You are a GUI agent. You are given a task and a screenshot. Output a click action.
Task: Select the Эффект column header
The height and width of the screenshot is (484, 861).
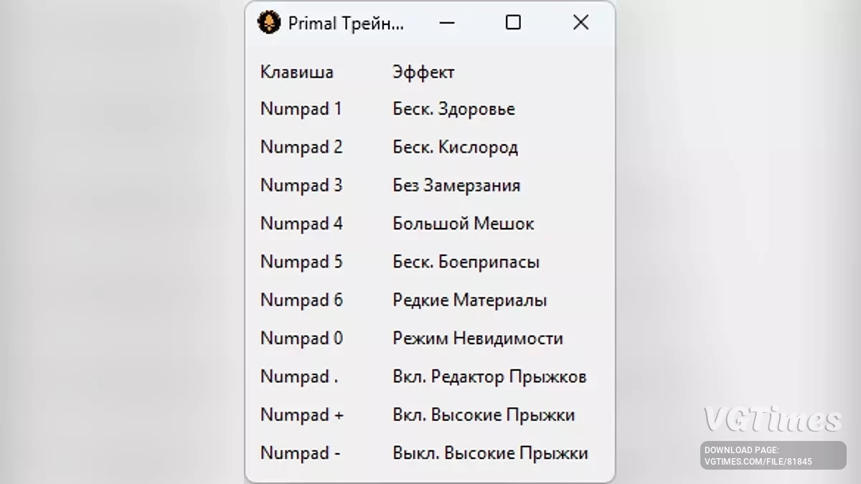click(x=423, y=72)
